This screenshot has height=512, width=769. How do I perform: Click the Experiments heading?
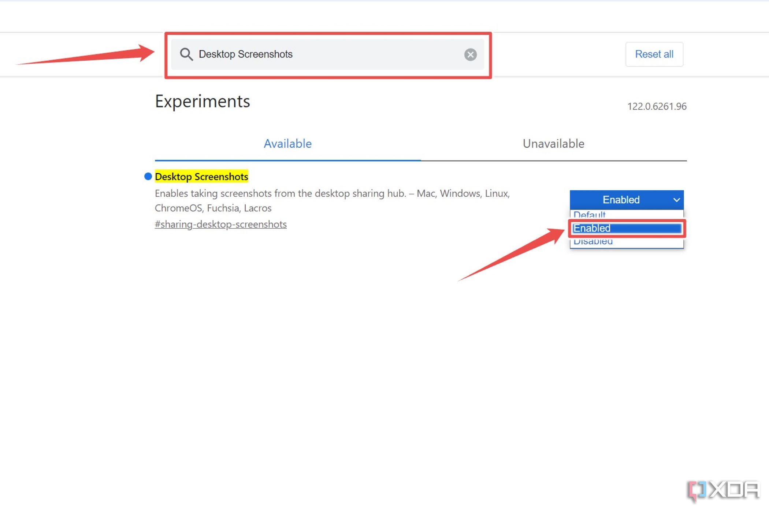[x=203, y=101]
